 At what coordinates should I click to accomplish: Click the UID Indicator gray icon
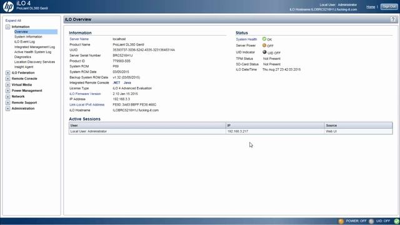point(264,52)
